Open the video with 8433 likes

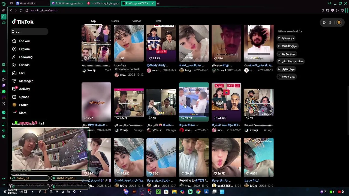pos(96,43)
